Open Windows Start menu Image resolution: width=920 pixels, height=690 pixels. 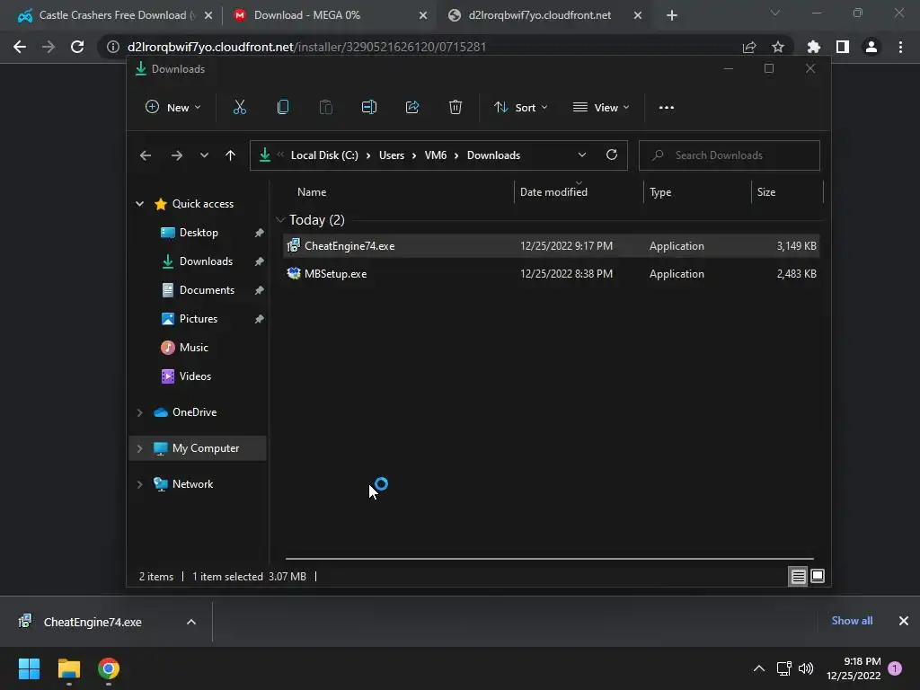29,668
